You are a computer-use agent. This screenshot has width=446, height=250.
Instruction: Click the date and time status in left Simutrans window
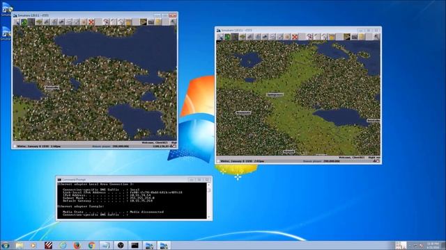click(39, 147)
